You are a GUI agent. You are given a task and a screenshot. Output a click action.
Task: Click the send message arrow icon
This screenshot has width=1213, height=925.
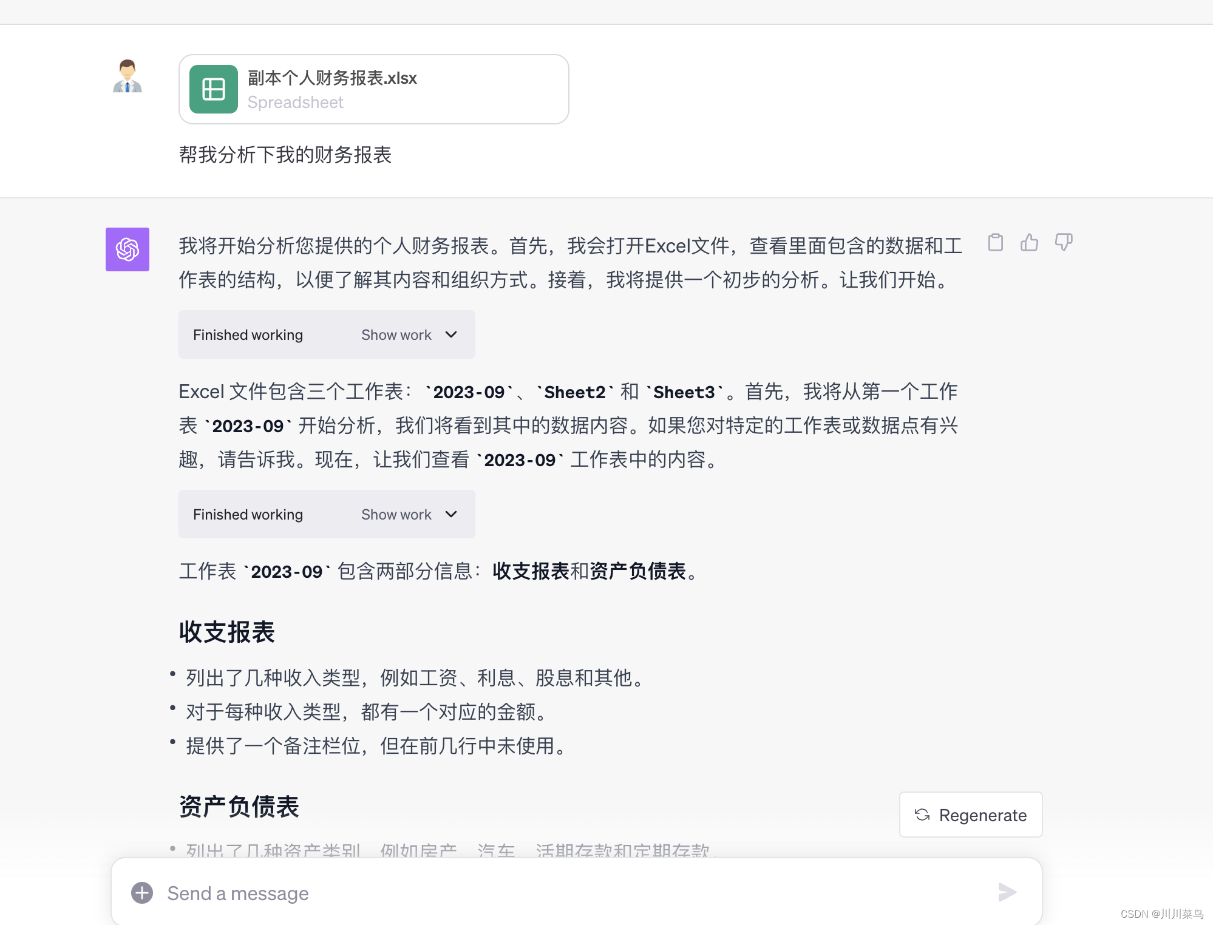coord(1007,892)
